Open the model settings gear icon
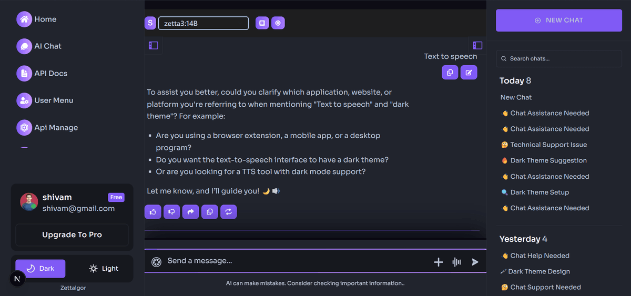This screenshot has width=631, height=296. (278, 23)
